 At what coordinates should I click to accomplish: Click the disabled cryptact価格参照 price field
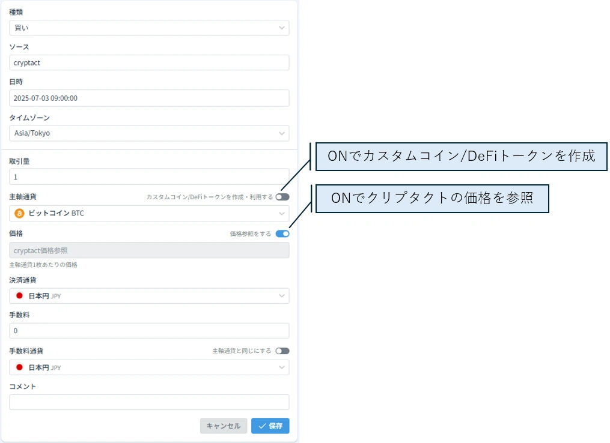tap(149, 250)
